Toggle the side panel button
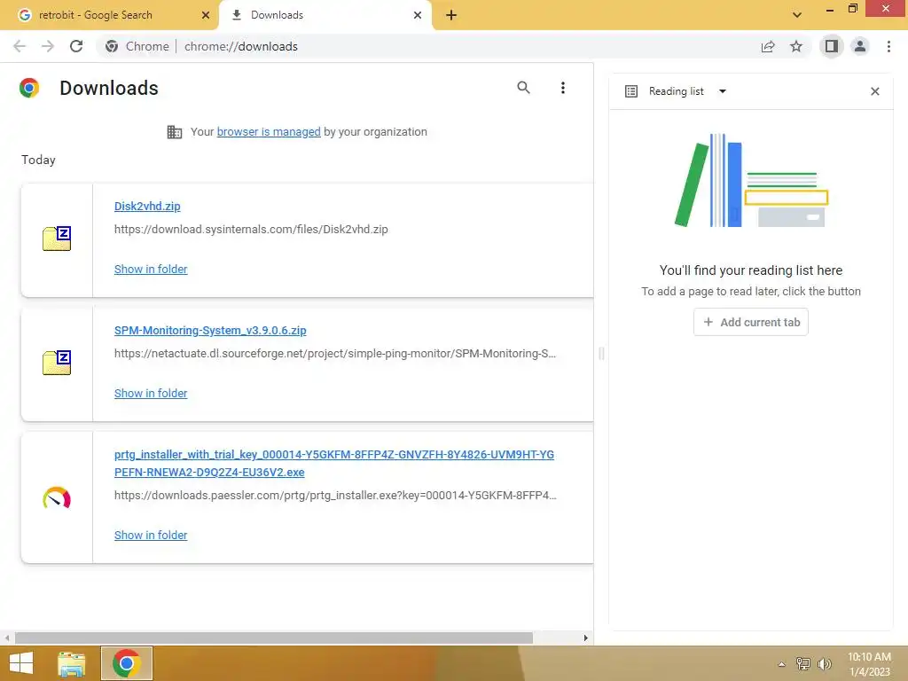This screenshot has height=681, width=908. [832, 46]
